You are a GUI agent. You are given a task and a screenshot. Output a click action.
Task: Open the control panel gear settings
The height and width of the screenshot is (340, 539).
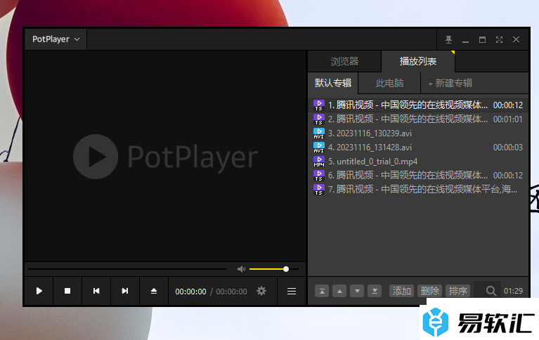click(261, 292)
